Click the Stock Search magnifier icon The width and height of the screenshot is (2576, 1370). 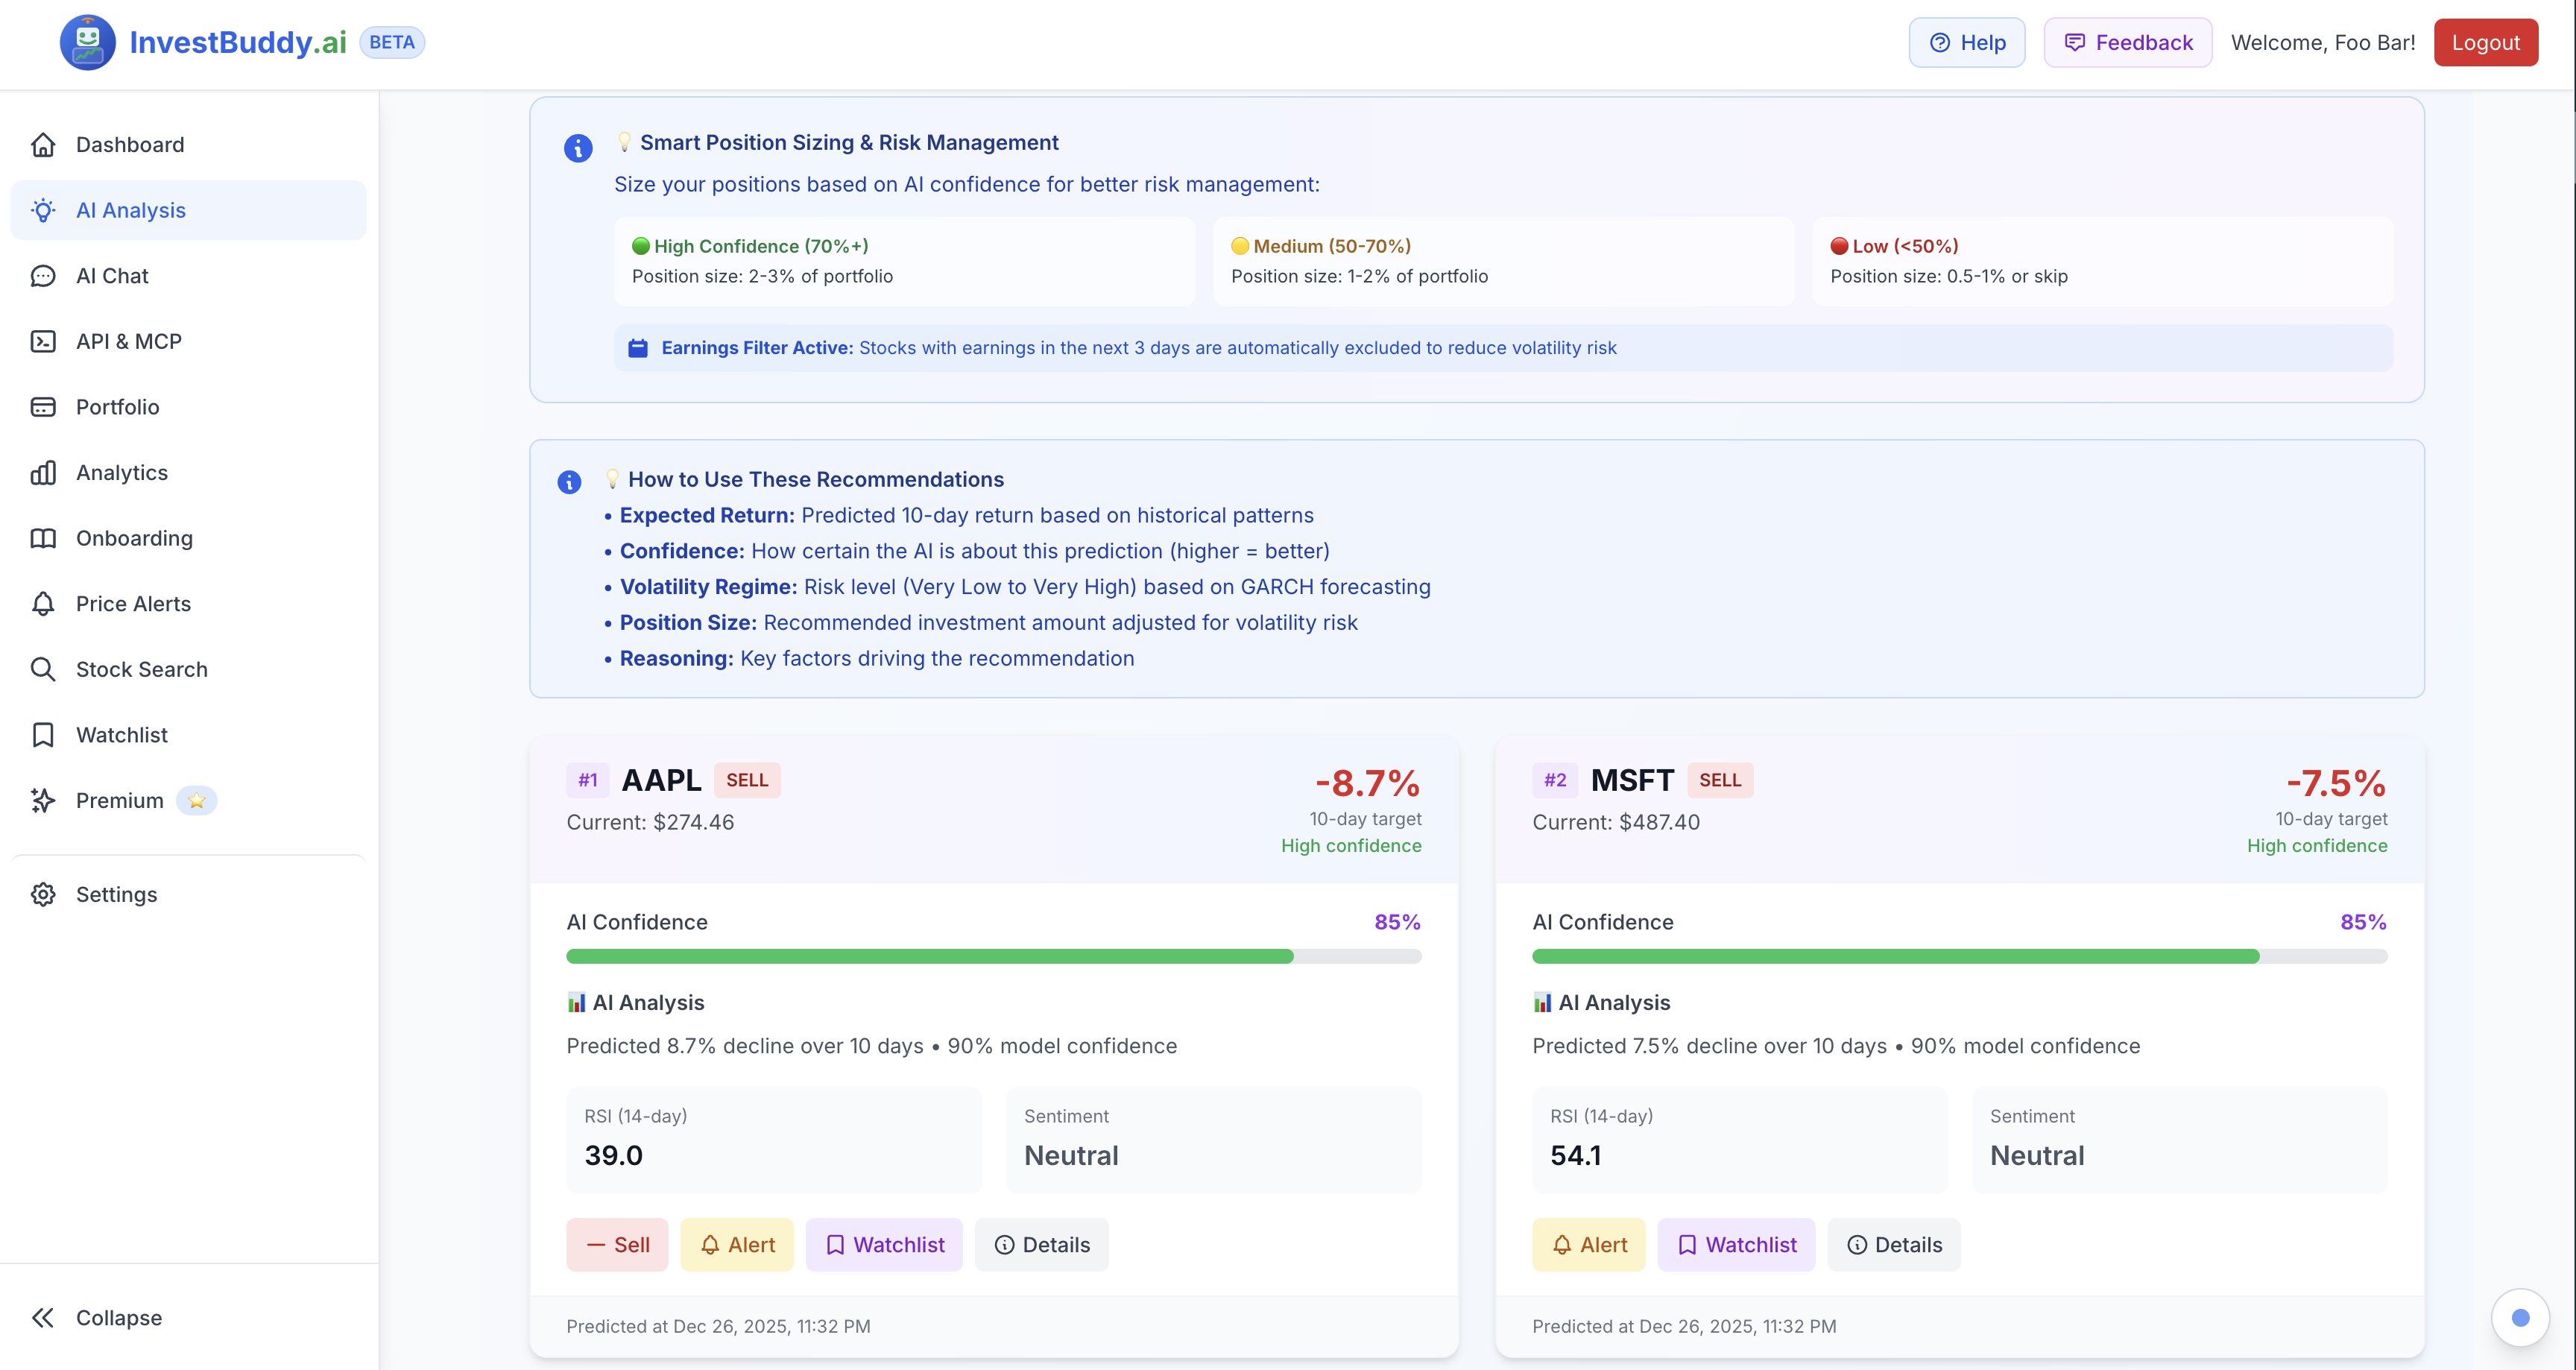(43, 669)
